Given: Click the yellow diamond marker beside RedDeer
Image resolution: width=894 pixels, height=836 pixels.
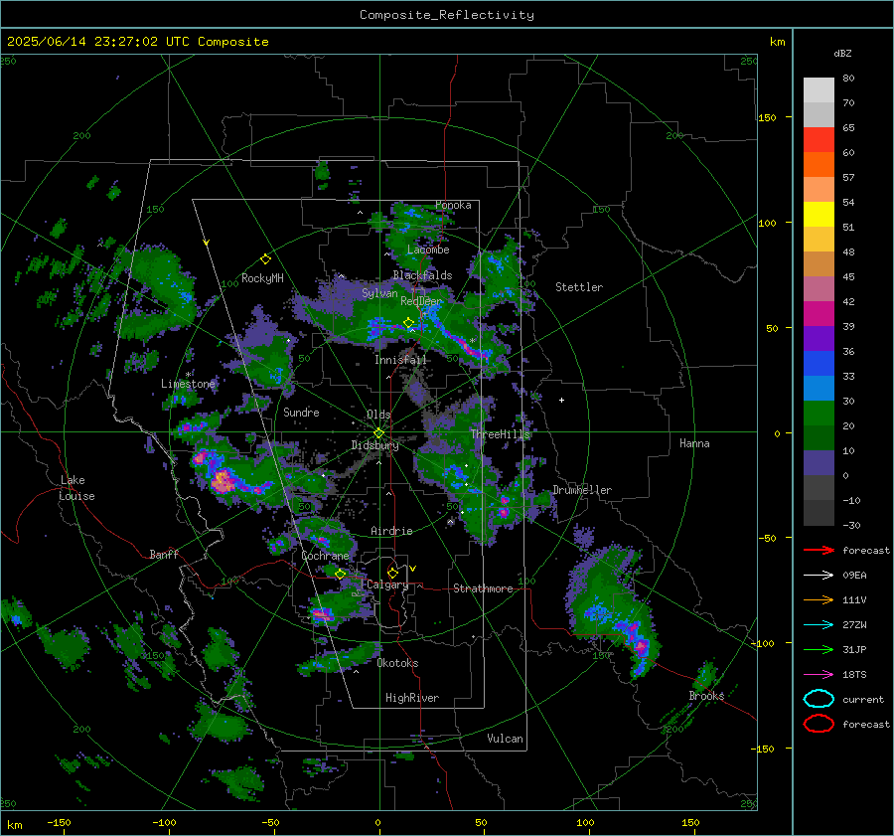Looking at the screenshot, I should point(408,323).
